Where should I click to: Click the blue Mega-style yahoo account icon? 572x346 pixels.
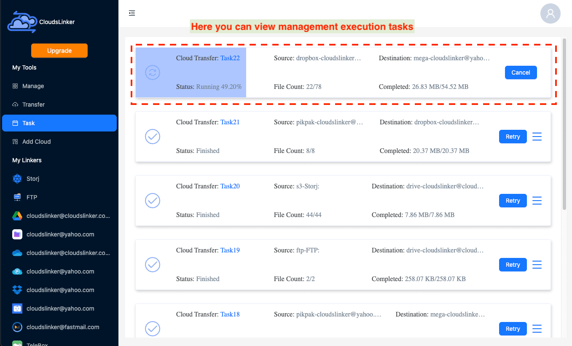(x=17, y=308)
